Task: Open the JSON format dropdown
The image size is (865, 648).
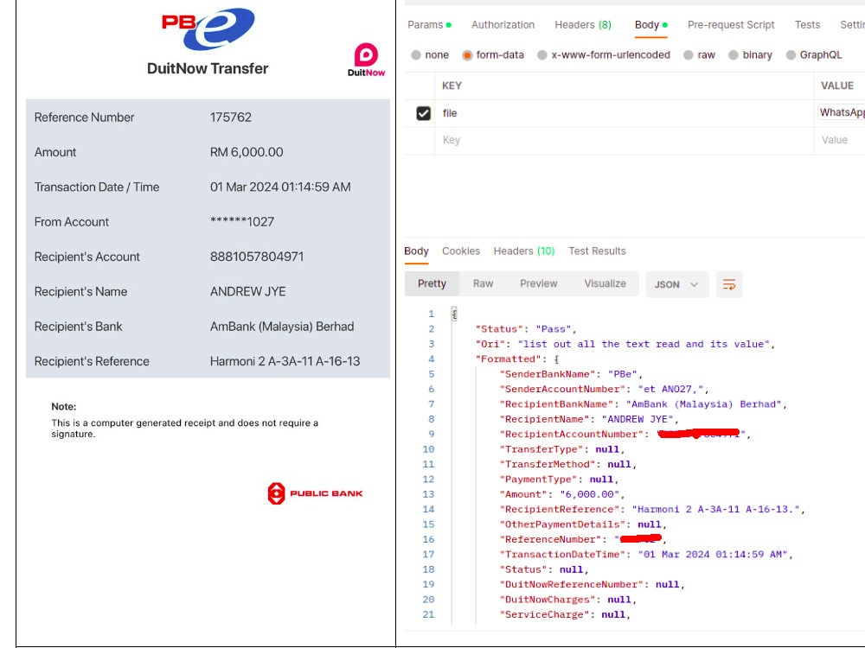Action: 677,284
